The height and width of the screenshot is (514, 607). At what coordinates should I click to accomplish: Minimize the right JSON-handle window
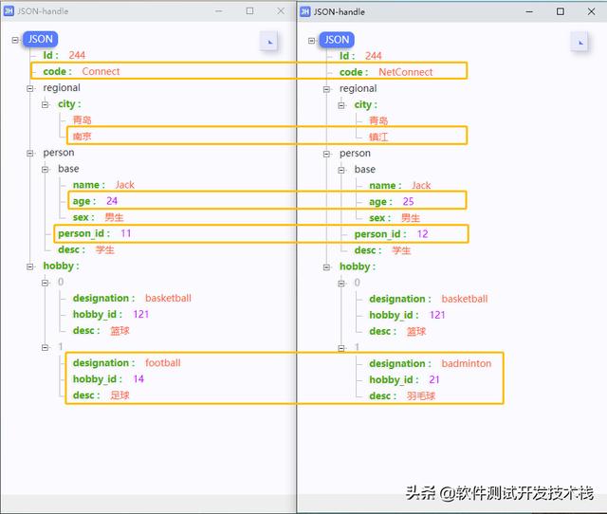pyautogui.click(x=529, y=11)
